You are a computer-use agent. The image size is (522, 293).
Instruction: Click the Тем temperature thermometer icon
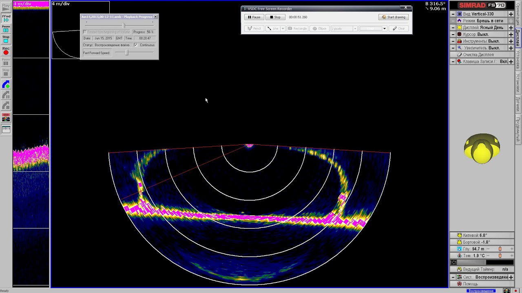pyautogui.click(x=459, y=256)
